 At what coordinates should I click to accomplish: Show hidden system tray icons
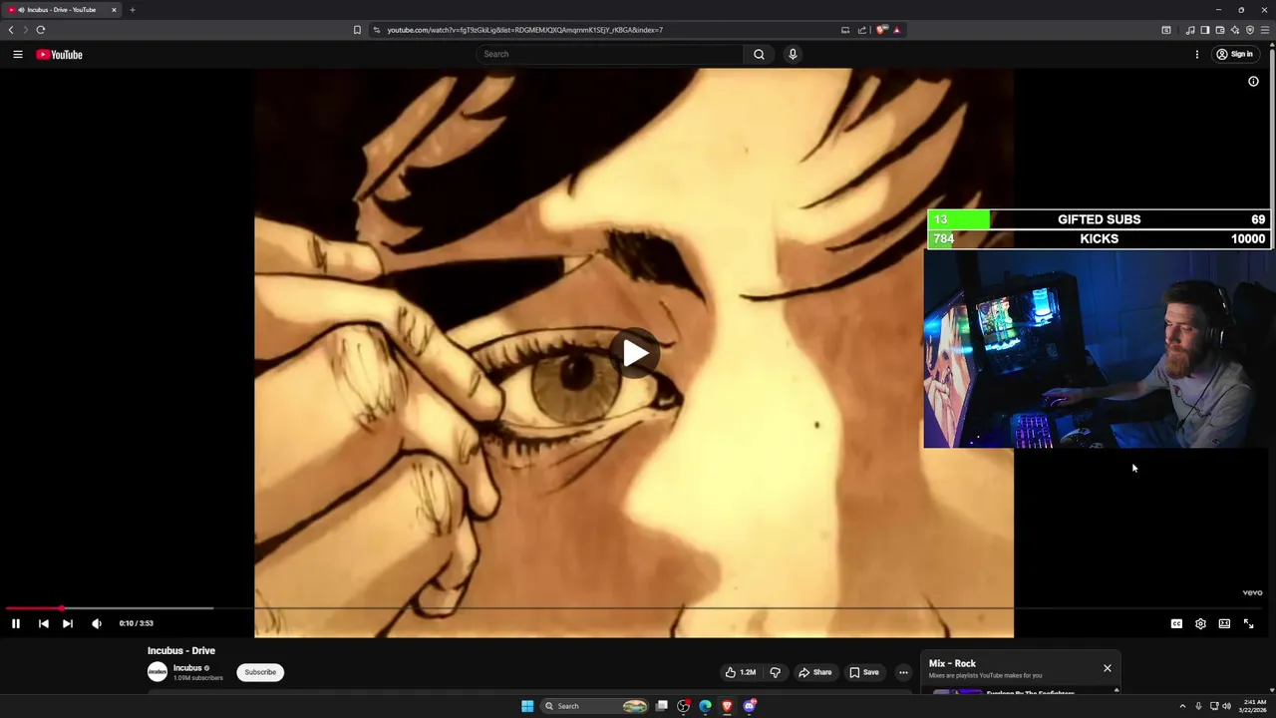pyautogui.click(x=1183, y=706)
